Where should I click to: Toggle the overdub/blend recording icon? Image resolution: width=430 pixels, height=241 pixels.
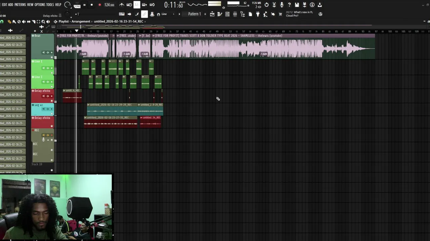[144, 5]
